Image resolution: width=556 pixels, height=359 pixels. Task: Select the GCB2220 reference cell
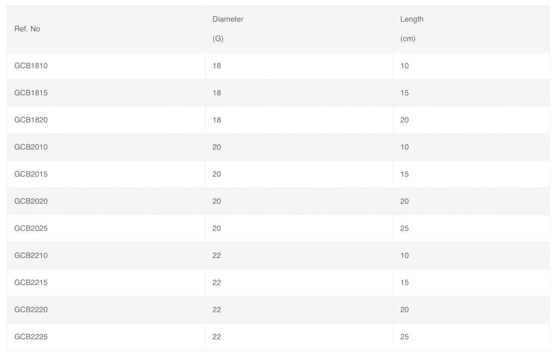click(31, 310)
